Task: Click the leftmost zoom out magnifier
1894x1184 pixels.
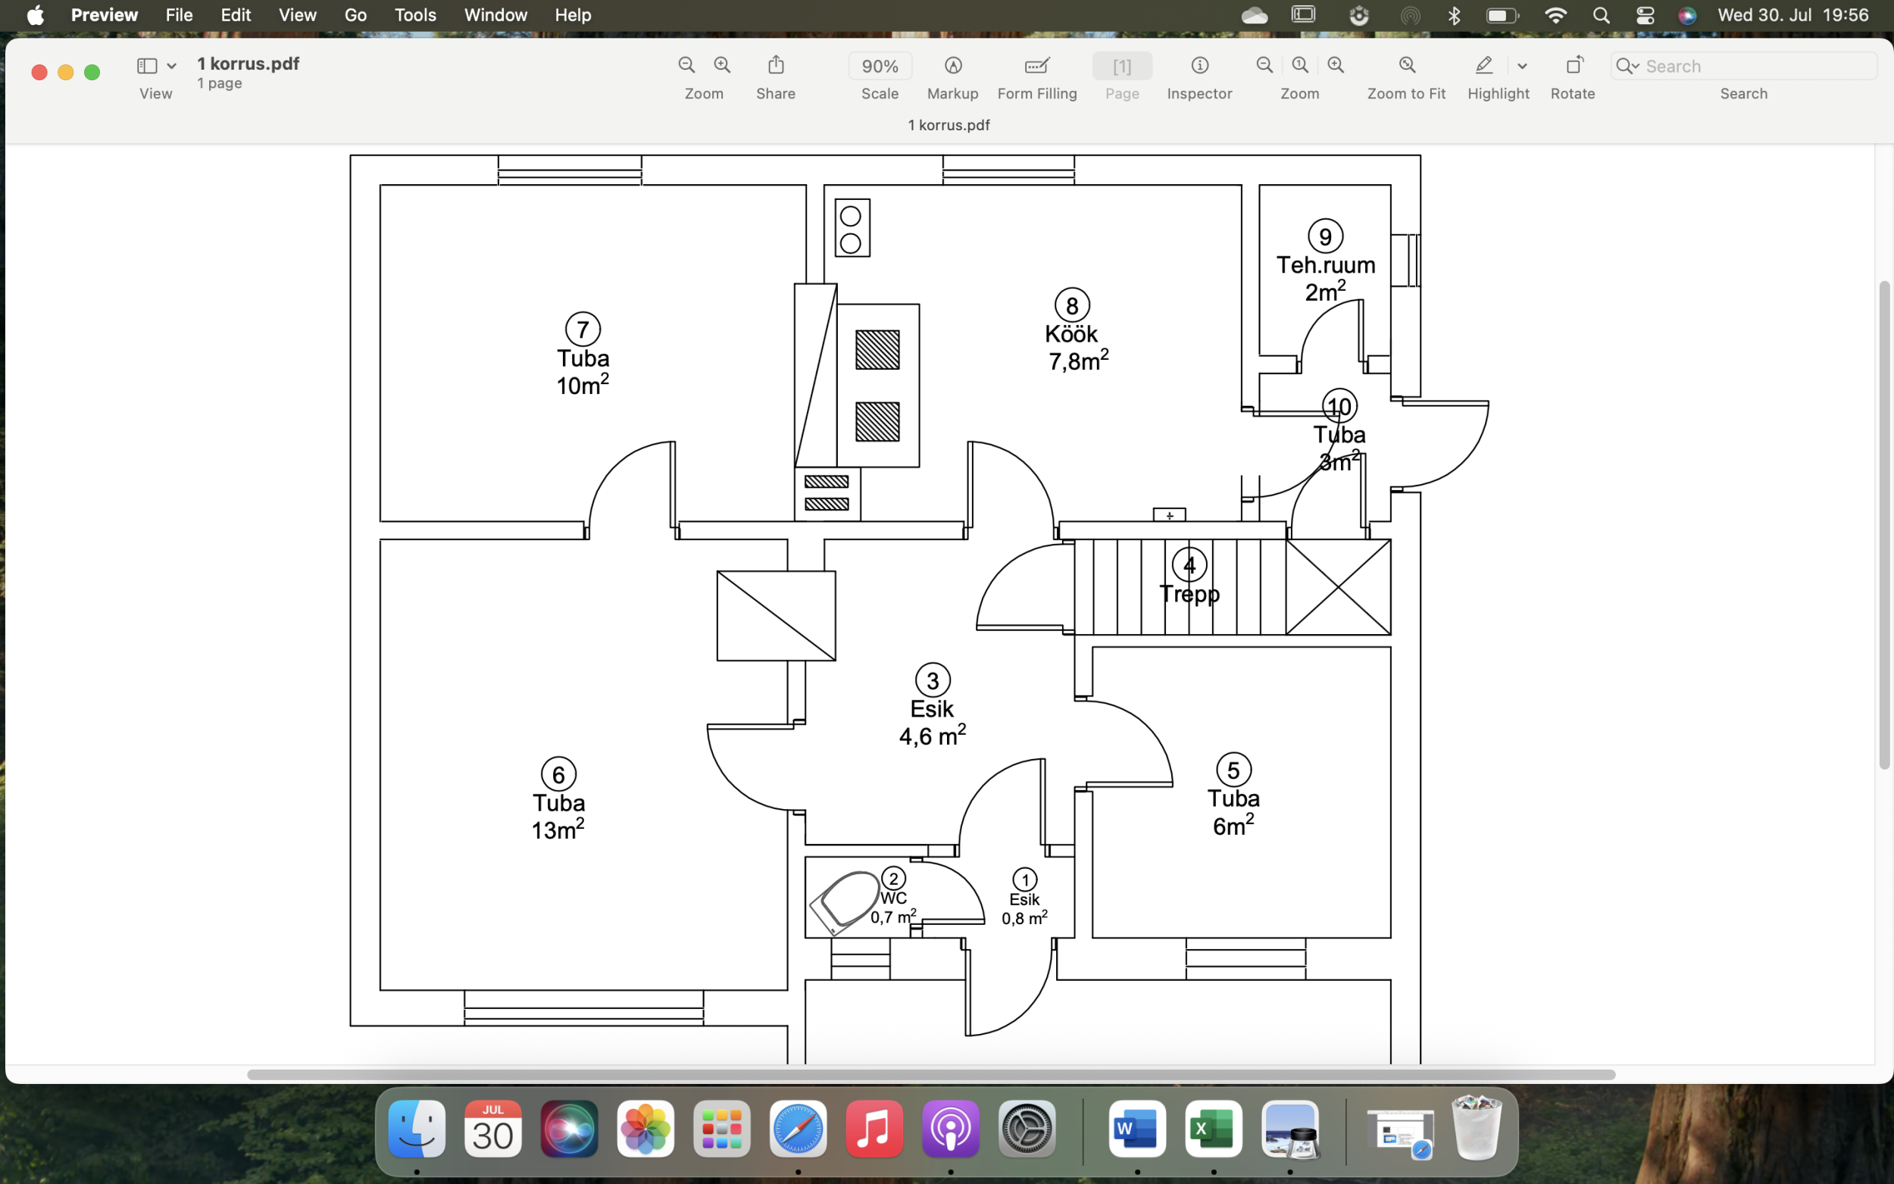Action: coord(686,65)
